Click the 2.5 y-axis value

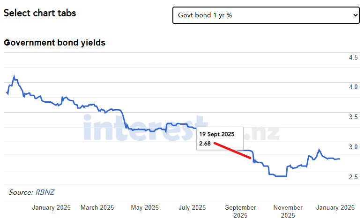(353, 177)
